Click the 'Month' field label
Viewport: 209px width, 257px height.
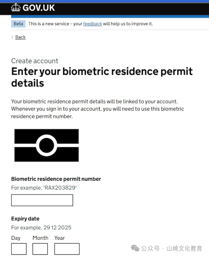[x=41, y=238]
